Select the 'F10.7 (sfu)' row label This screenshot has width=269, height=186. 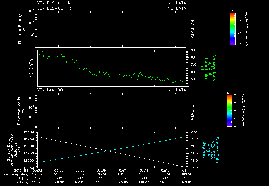[19, 182]
